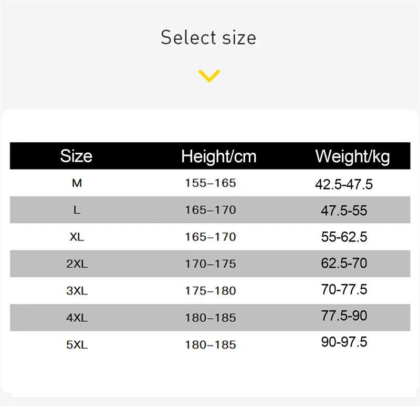
Task: Select size M in the table
Action: pos(77,183)
